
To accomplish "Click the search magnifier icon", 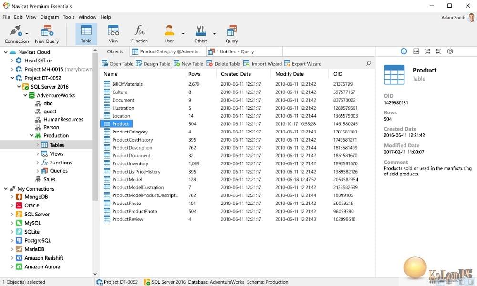I will (368, 63).
